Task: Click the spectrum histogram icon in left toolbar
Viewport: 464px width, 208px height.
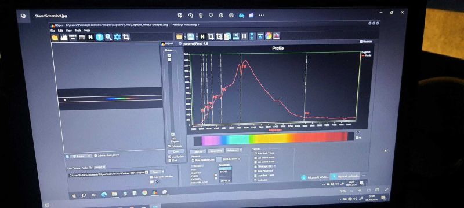Action: pos(64,37)
